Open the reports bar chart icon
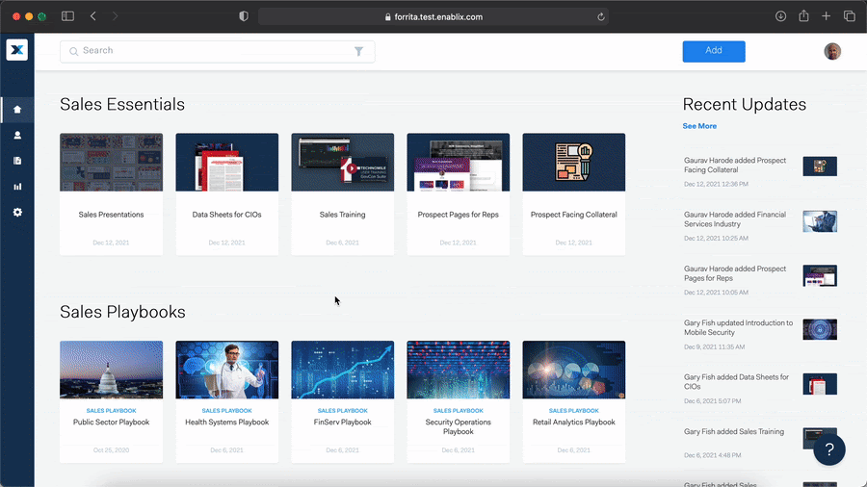 (x=17, y=187)
